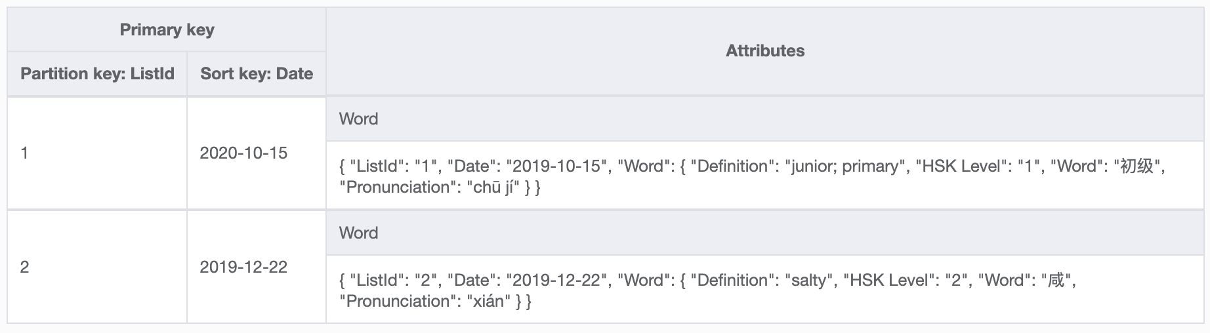This screenshot has width=1210, height=333.
Task: Select the partition key cell with value 2
Action: (24, 267)
